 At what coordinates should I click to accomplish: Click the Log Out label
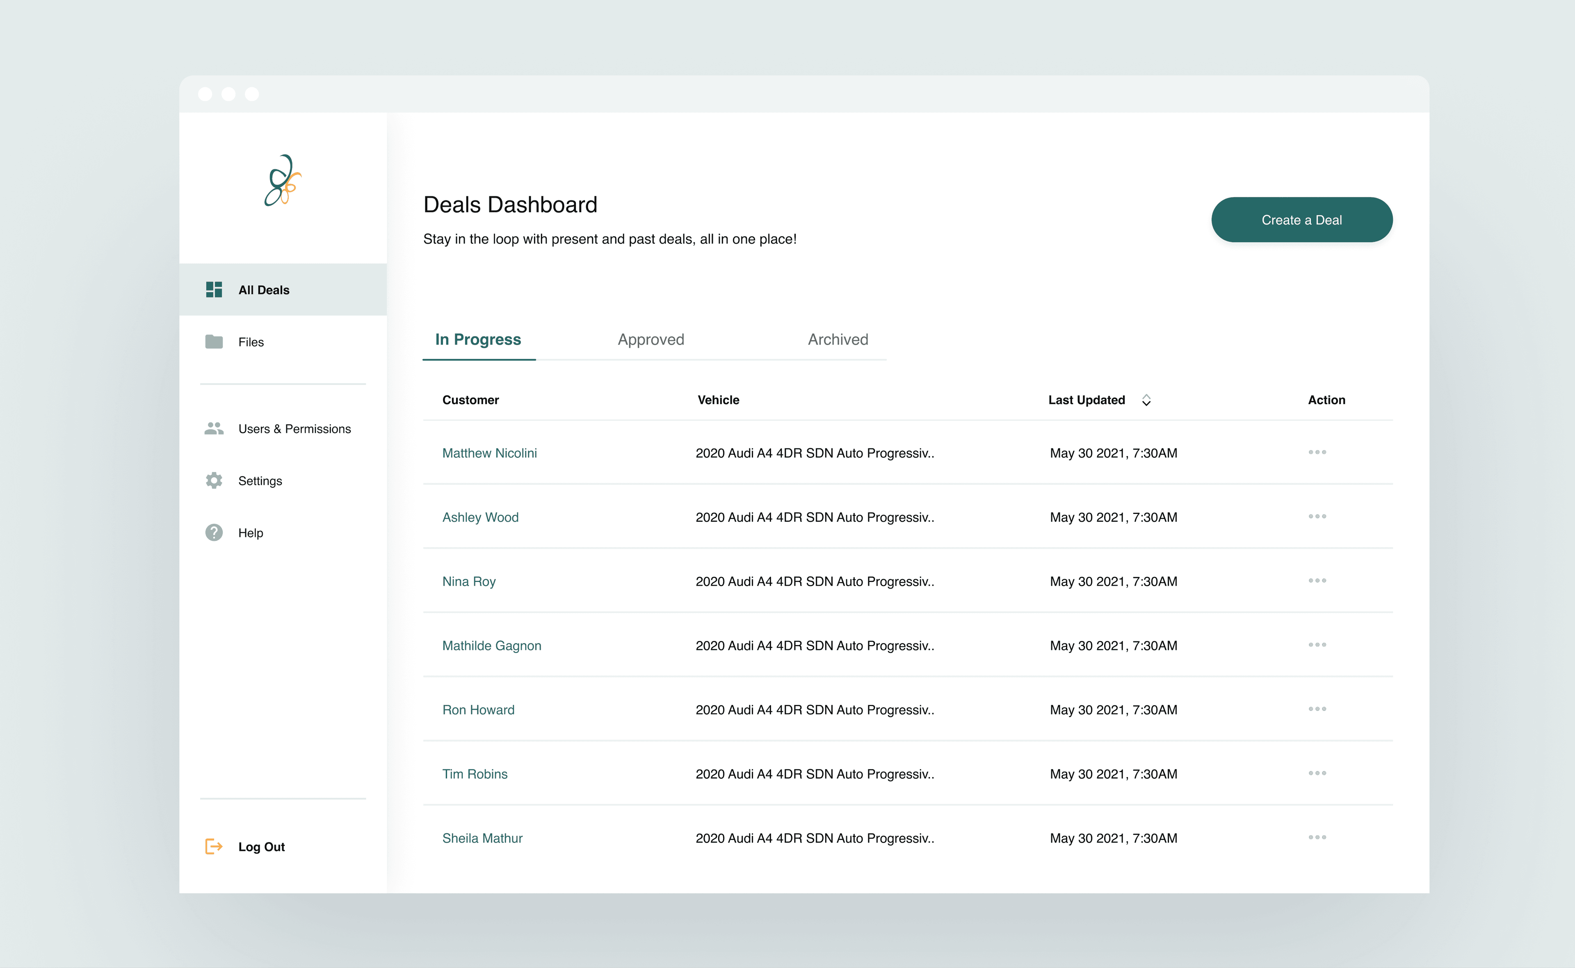(x=261, y=846)
